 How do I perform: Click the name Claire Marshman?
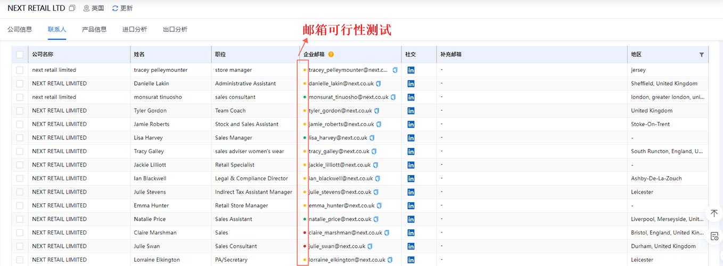pyautogui.click(x=155, y=232)
